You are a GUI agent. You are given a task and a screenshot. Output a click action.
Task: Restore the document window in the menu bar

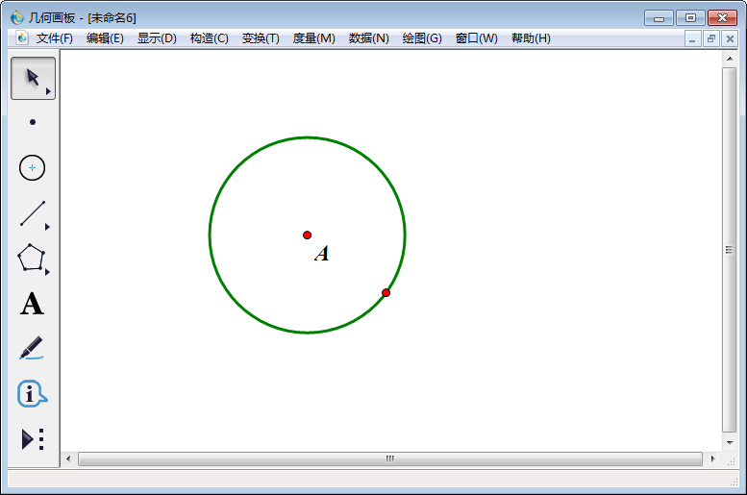[x=711, y=38]
